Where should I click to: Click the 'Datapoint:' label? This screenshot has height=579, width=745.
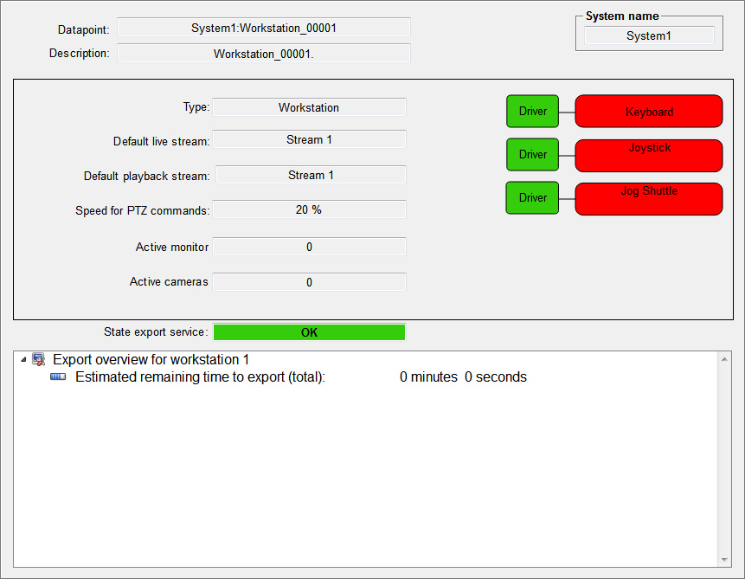point(84,29)
